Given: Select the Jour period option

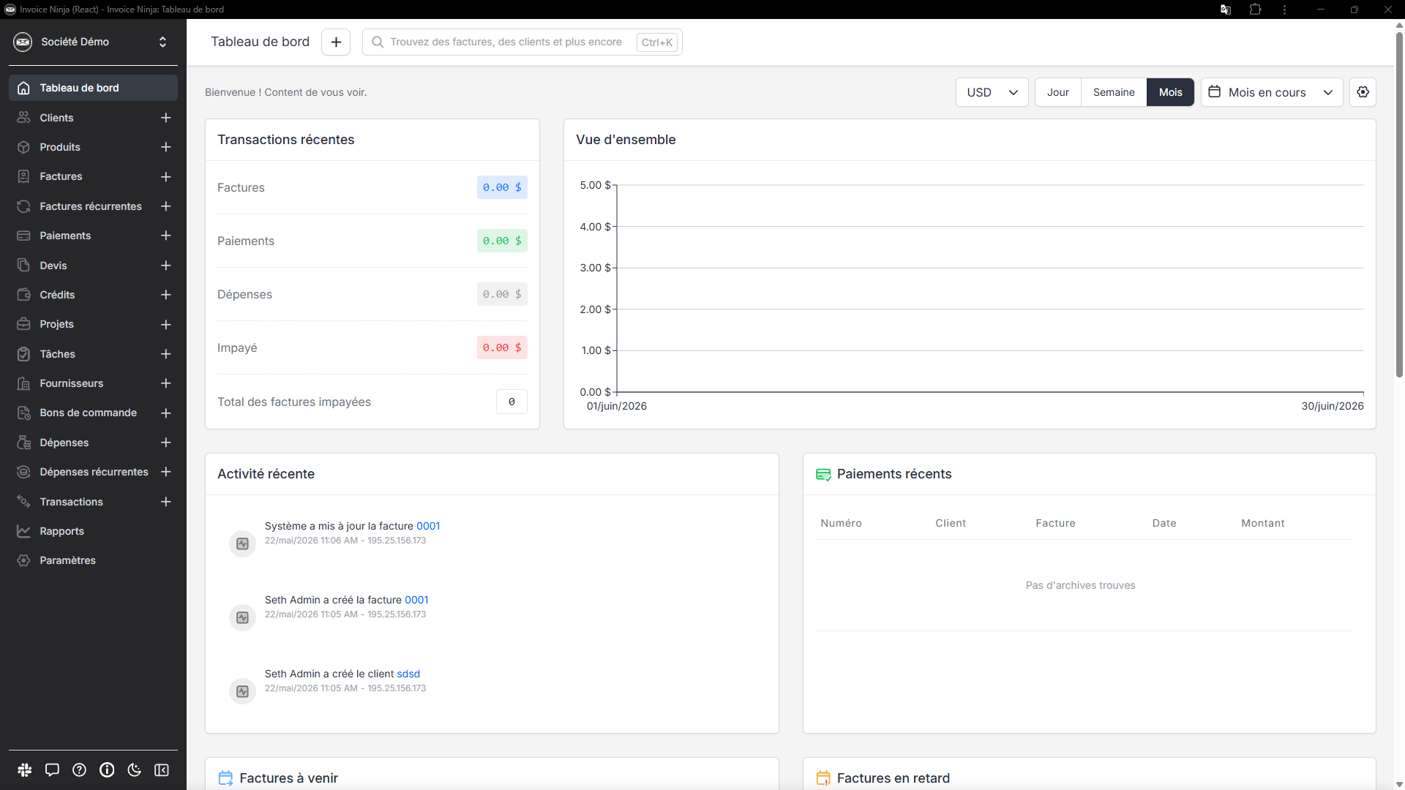Looking at the screenshot, I should [1058, 92].
